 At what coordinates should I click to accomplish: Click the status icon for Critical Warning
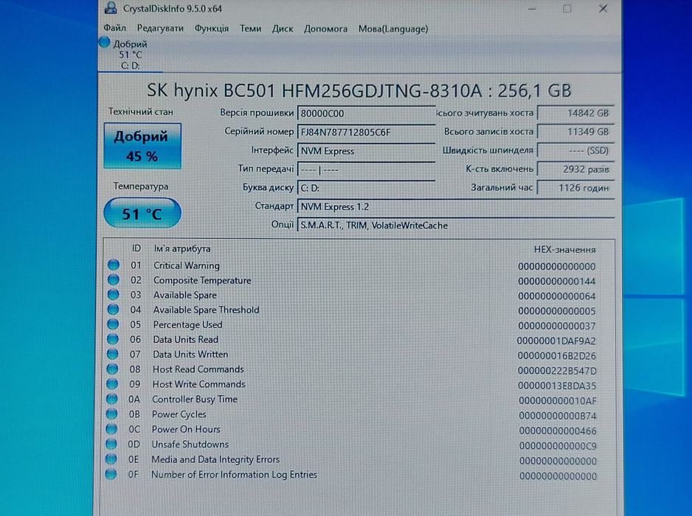click(114, 265)
